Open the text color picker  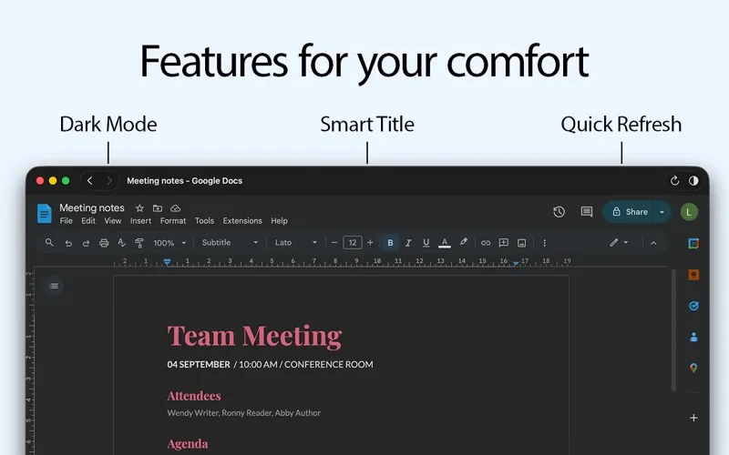pyautogui.click(x=445, y=243)
